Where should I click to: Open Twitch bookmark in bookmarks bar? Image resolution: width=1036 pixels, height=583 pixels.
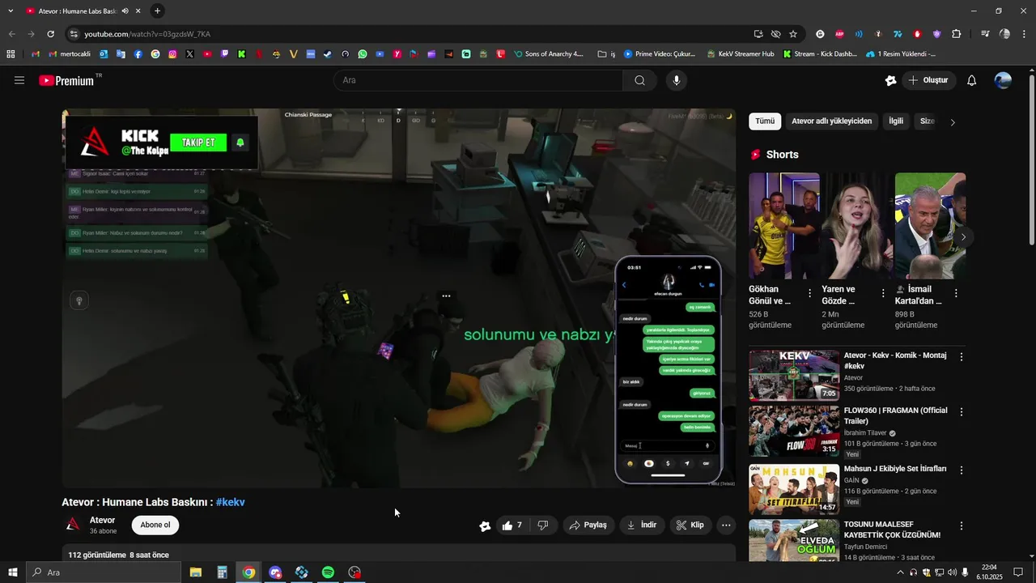point(225,54)
